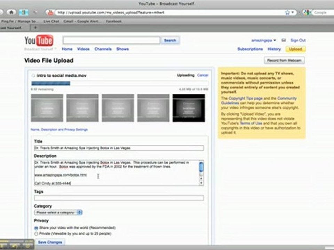Click the Search button
Screen dimensions: 334x250
click(x=170, y=40)
